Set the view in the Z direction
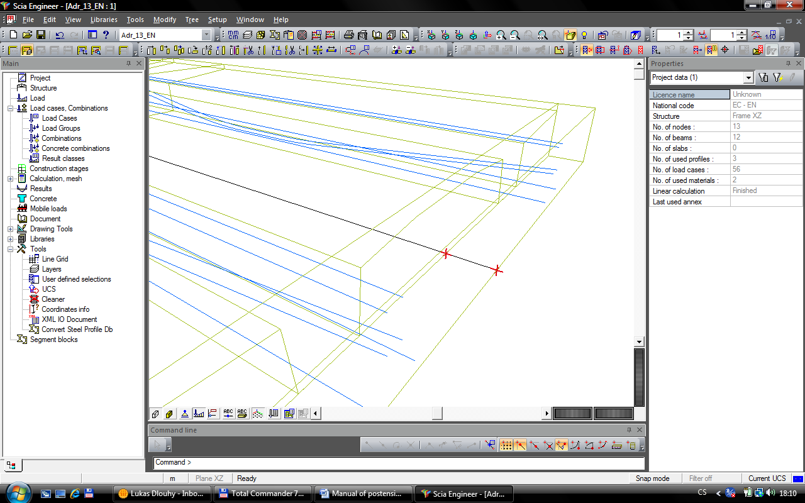 click(x=459, y=35)
